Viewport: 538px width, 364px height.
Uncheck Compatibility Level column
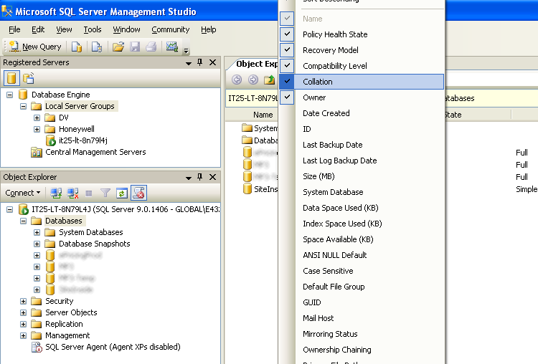click(362, 66)
